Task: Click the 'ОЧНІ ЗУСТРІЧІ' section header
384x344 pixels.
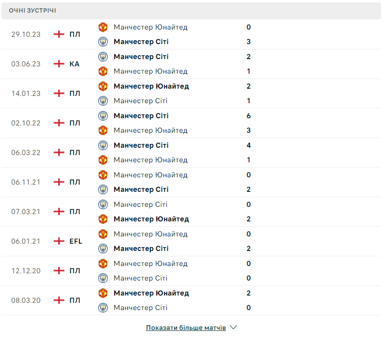Action: [32, 10]
